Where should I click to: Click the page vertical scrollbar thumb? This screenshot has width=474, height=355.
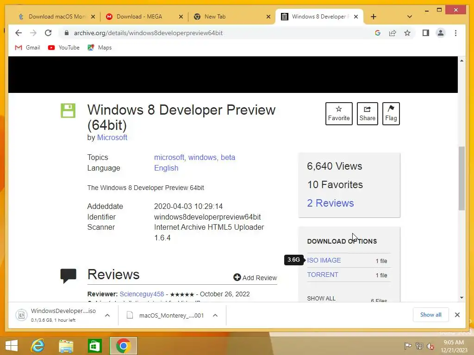tap(462, 178)
